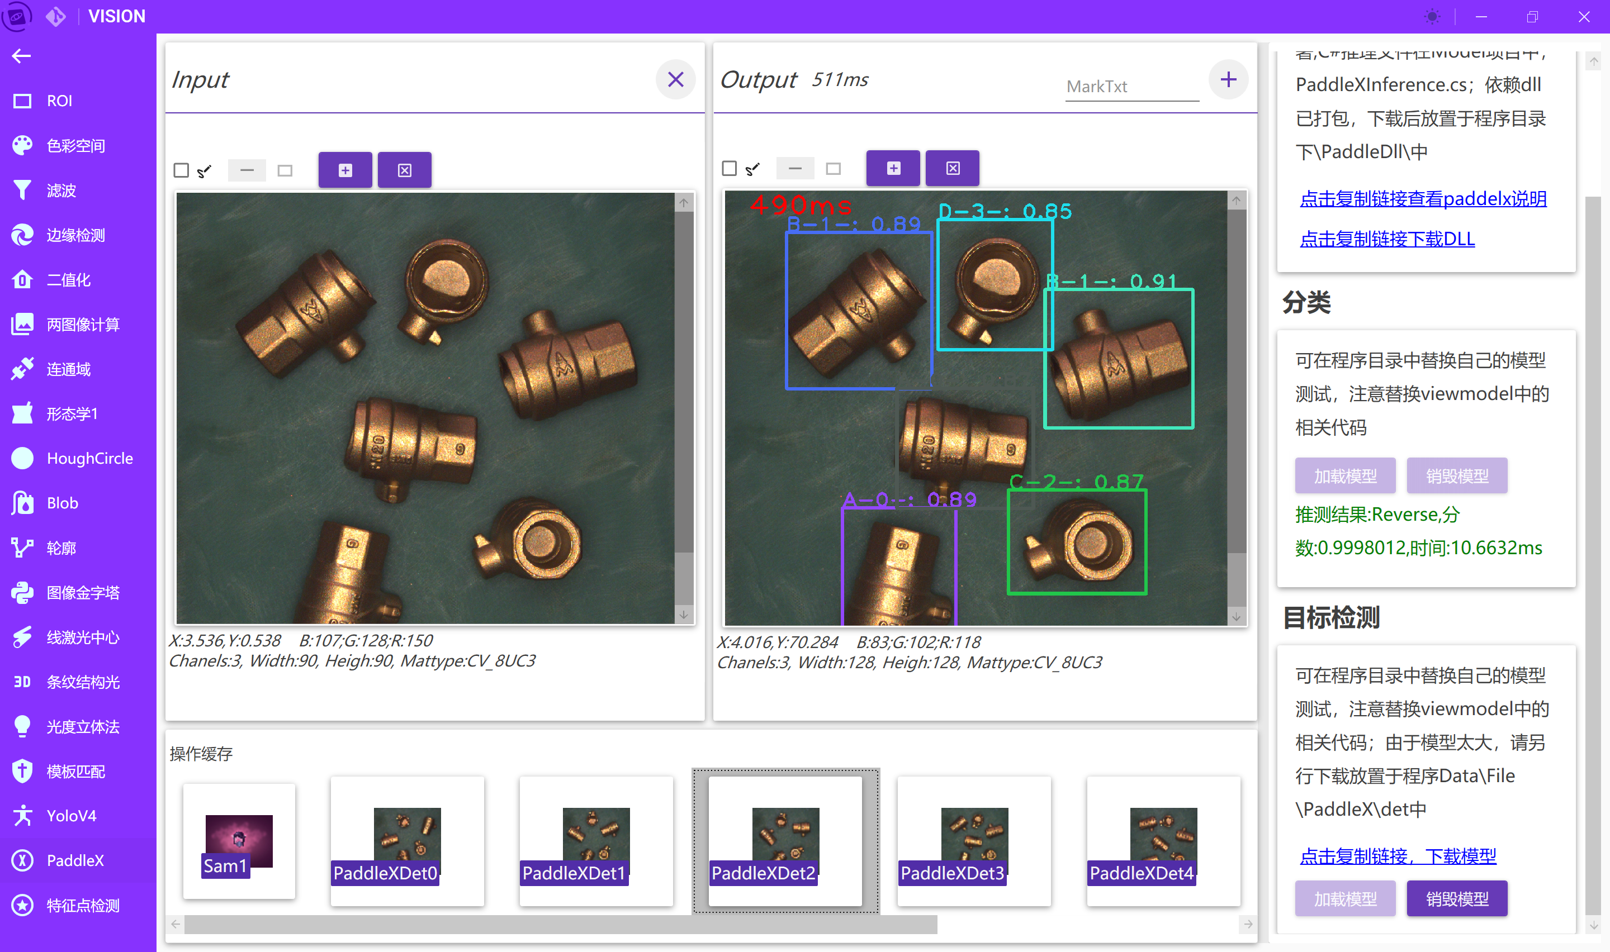Image resolution: width=1610 pixels, height=952 pixels.
Task: Select PaddleX in the sidebar menu
Action: 74,860
